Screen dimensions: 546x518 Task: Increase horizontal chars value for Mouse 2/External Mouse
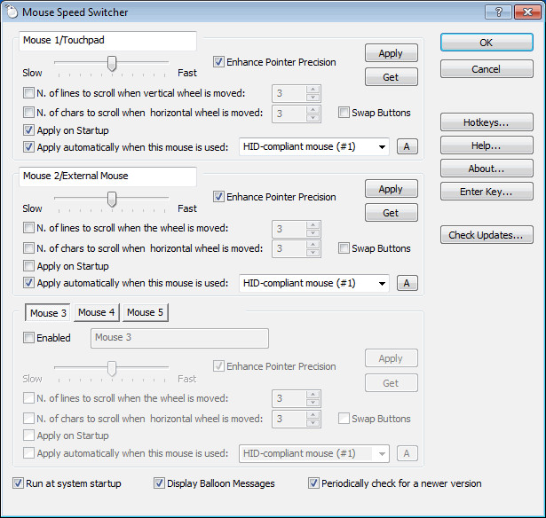(313, 245)
